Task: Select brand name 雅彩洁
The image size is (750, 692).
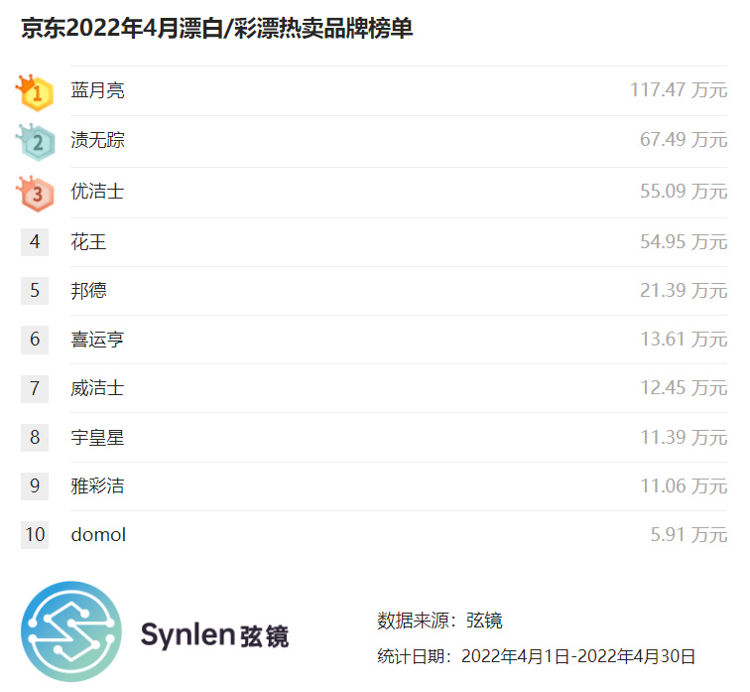Action: [x=97, y=486]
